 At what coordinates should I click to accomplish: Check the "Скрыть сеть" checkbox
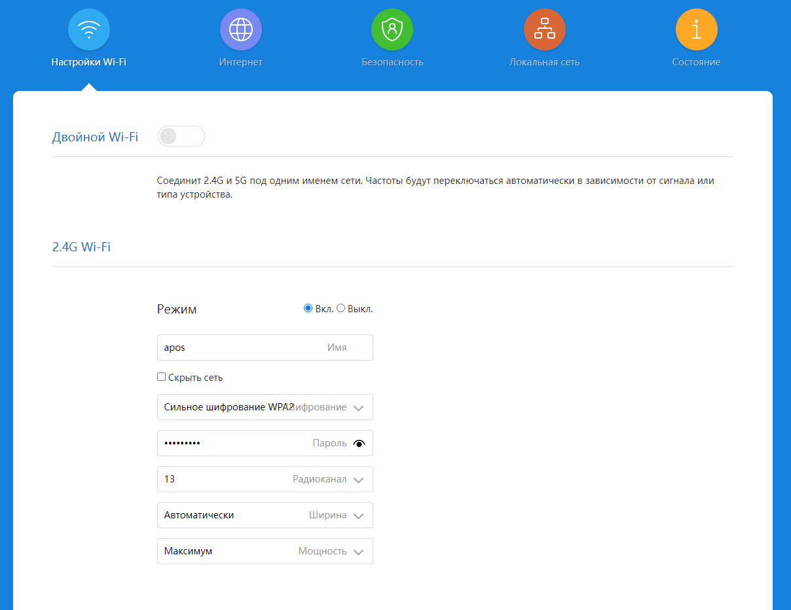tap(162, 377)
